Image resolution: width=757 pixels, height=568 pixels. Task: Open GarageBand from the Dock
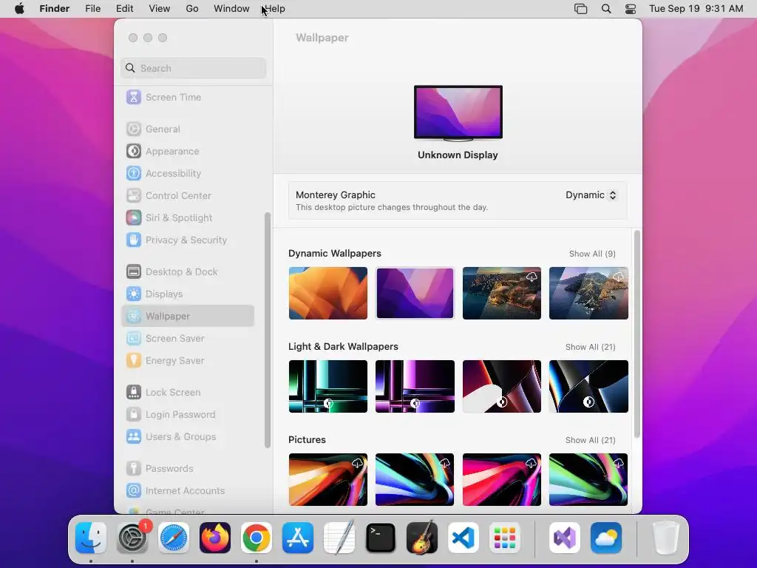(422, 538)
